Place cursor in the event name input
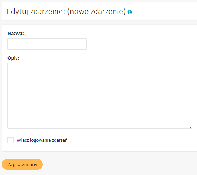The image size is (197, 175). [47, 44]
